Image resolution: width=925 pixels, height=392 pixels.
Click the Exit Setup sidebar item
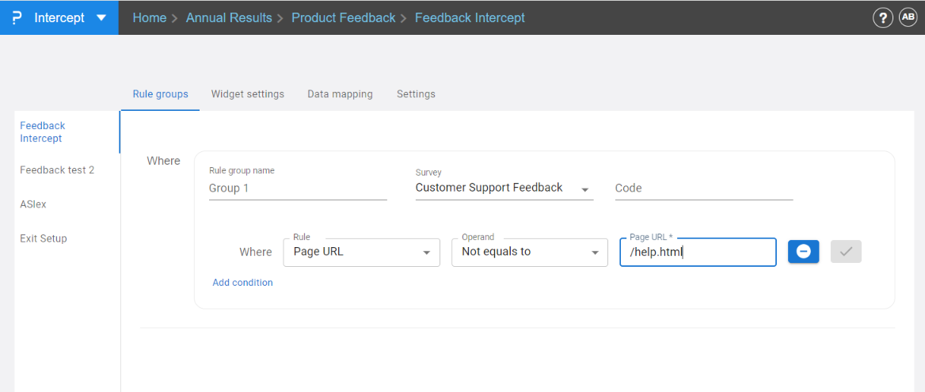tap(44, 238)
